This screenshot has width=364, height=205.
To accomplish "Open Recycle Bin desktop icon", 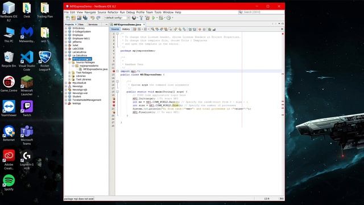I will point(9,59).
